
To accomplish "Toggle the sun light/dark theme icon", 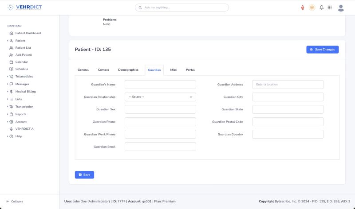I will (312, 8).
